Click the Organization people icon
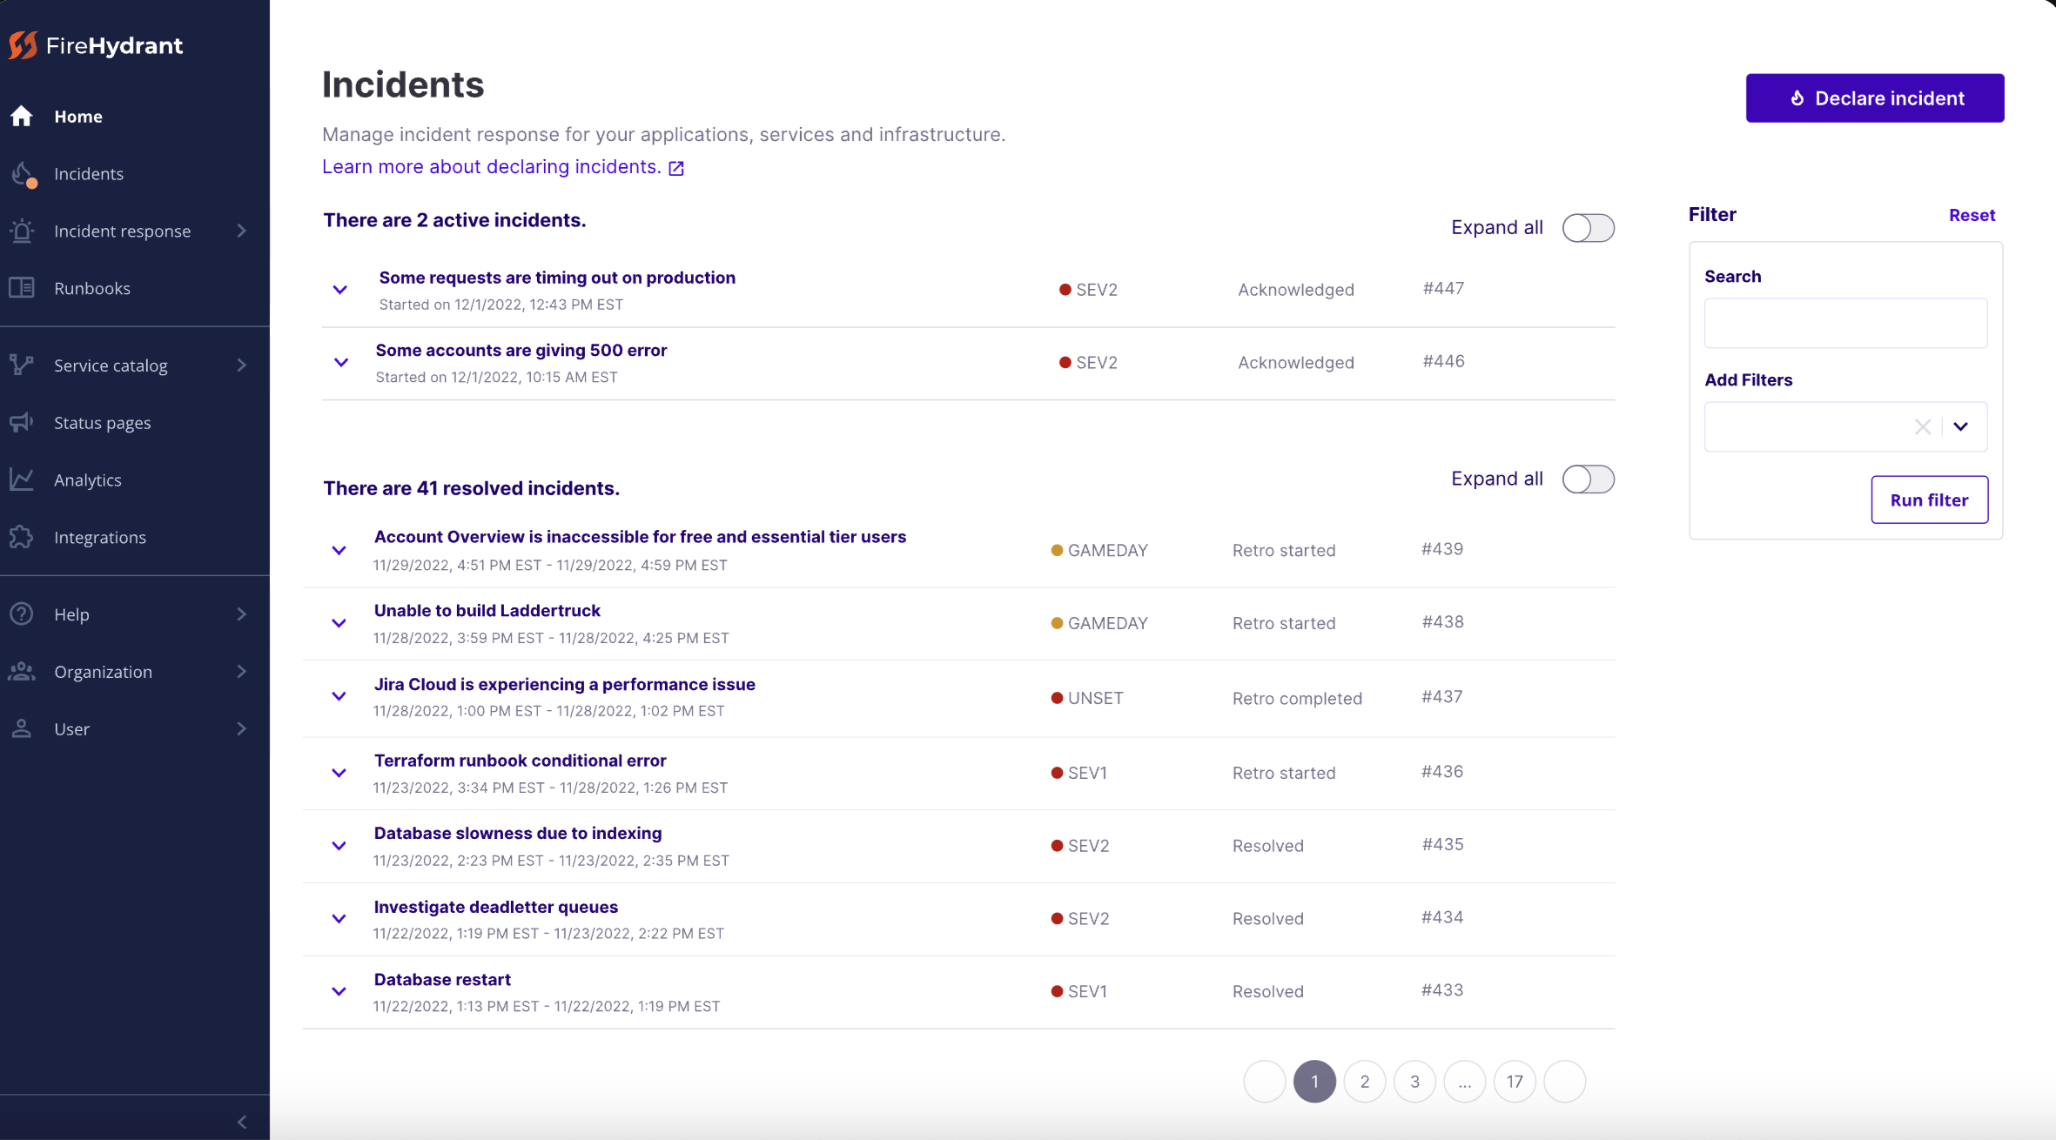Image resolution: width=2056 pixels, height=1140 pixels. tap(22, 671)
